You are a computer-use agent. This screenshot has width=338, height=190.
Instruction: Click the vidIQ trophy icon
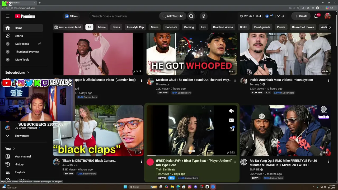278,16
